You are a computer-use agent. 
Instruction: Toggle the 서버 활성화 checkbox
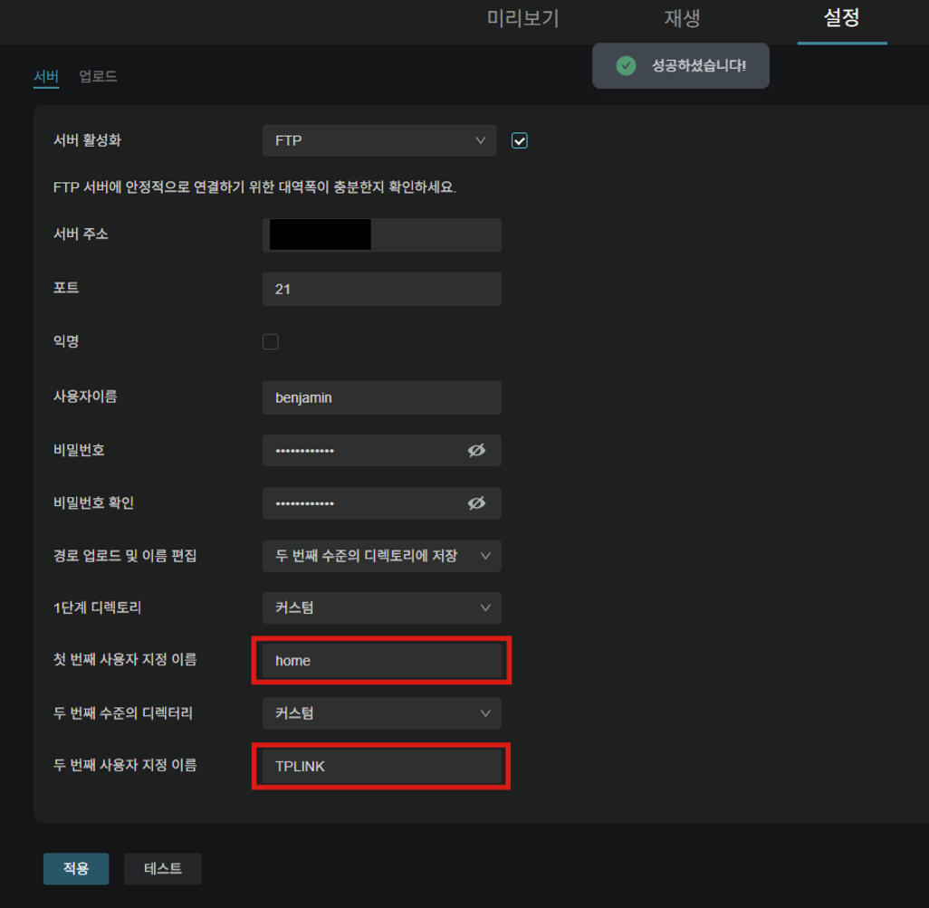point(520,141)
